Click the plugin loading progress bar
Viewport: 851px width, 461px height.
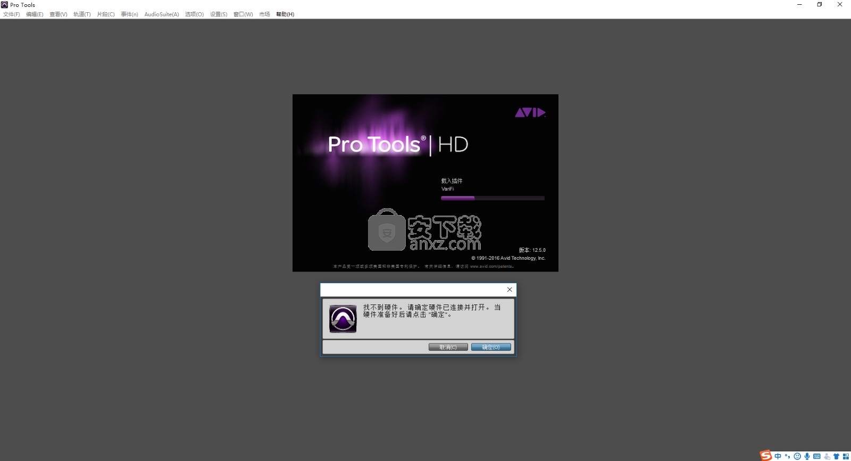(493, 198)
